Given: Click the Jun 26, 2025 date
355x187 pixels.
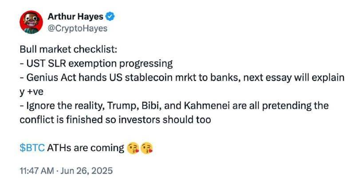Looking at the screenshot, I should click(87, 171).
